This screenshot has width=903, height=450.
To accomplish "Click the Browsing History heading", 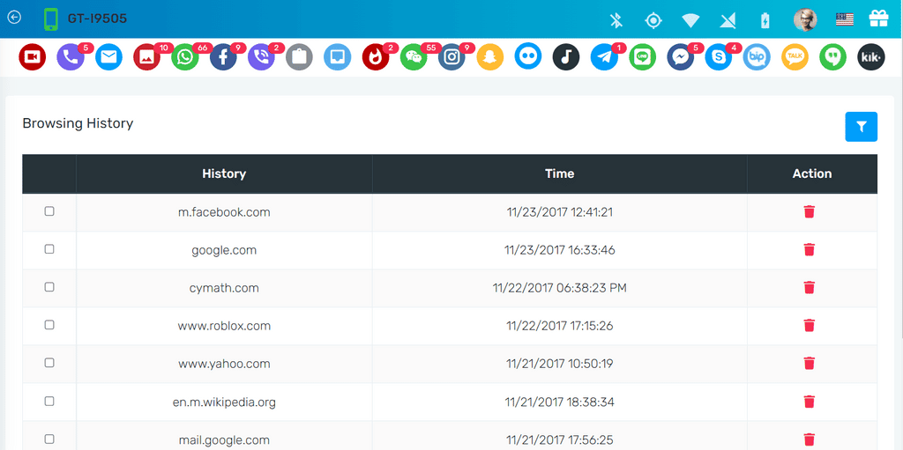I will [78, 123].
